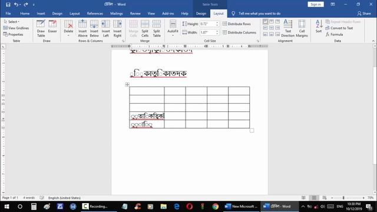Open Windows Start menu
The image size is (377, 212).
pos(6,207)
